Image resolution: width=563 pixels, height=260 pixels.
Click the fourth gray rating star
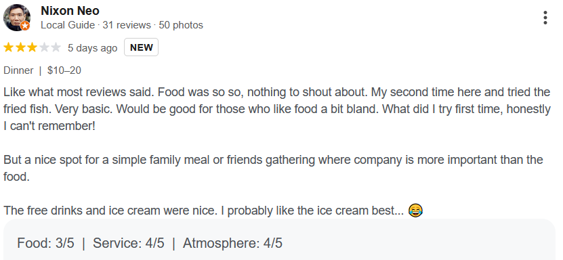[44, 47]
